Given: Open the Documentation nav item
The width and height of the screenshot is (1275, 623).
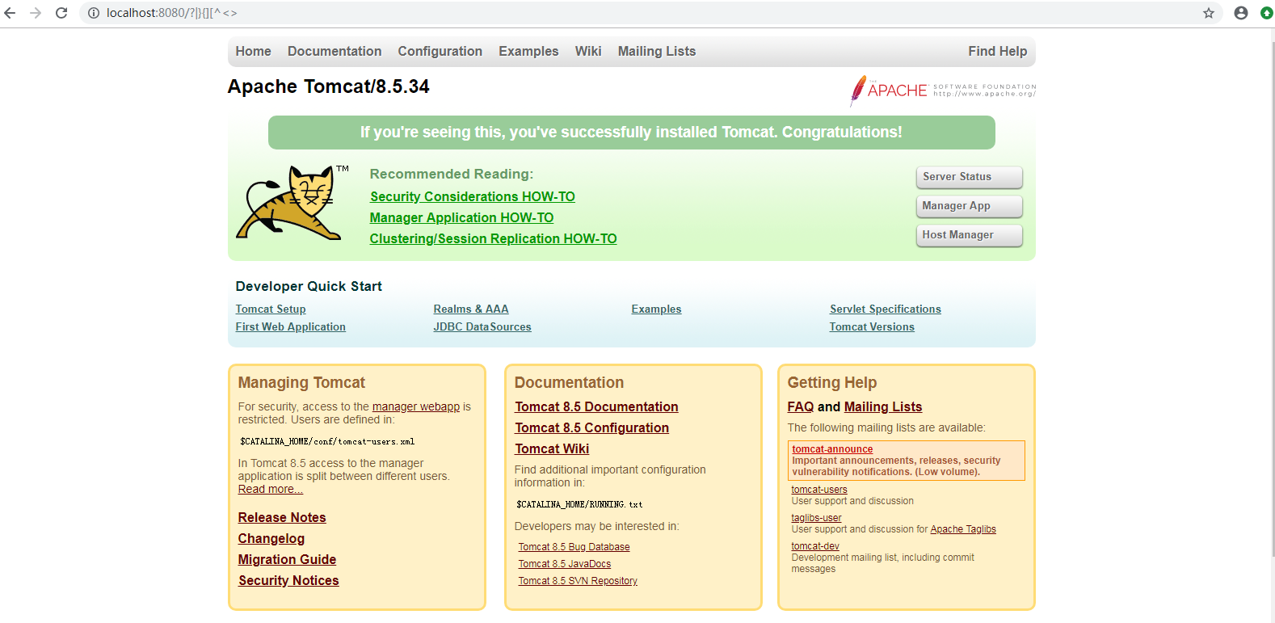Looking at the screenshot, I should (335, 51).
